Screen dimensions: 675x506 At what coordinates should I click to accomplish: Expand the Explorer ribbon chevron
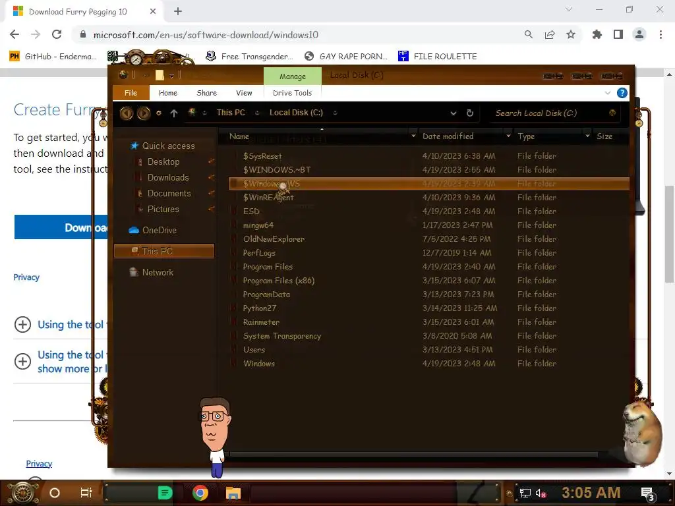click(x=607, y=93)
